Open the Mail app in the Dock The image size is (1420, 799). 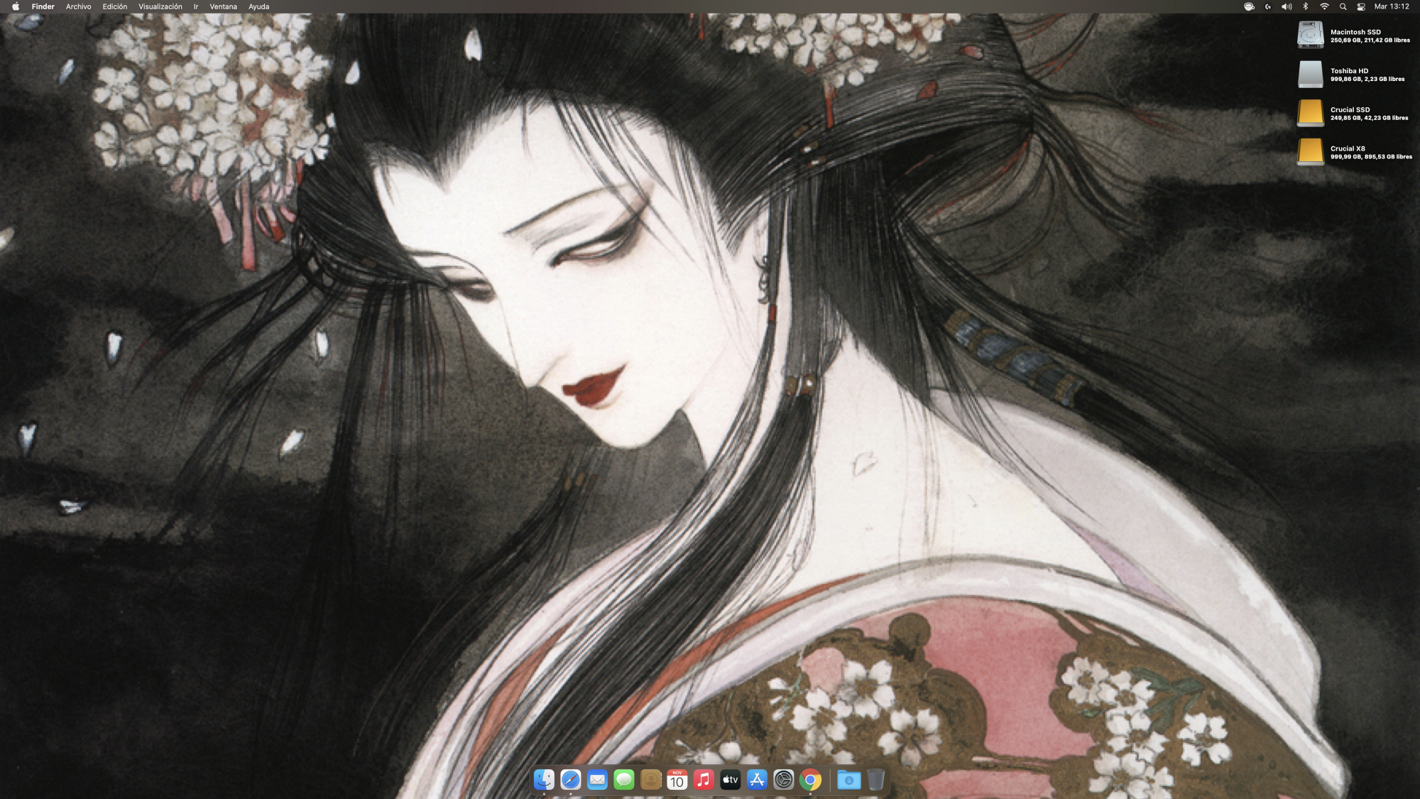(x=597, y=780)
